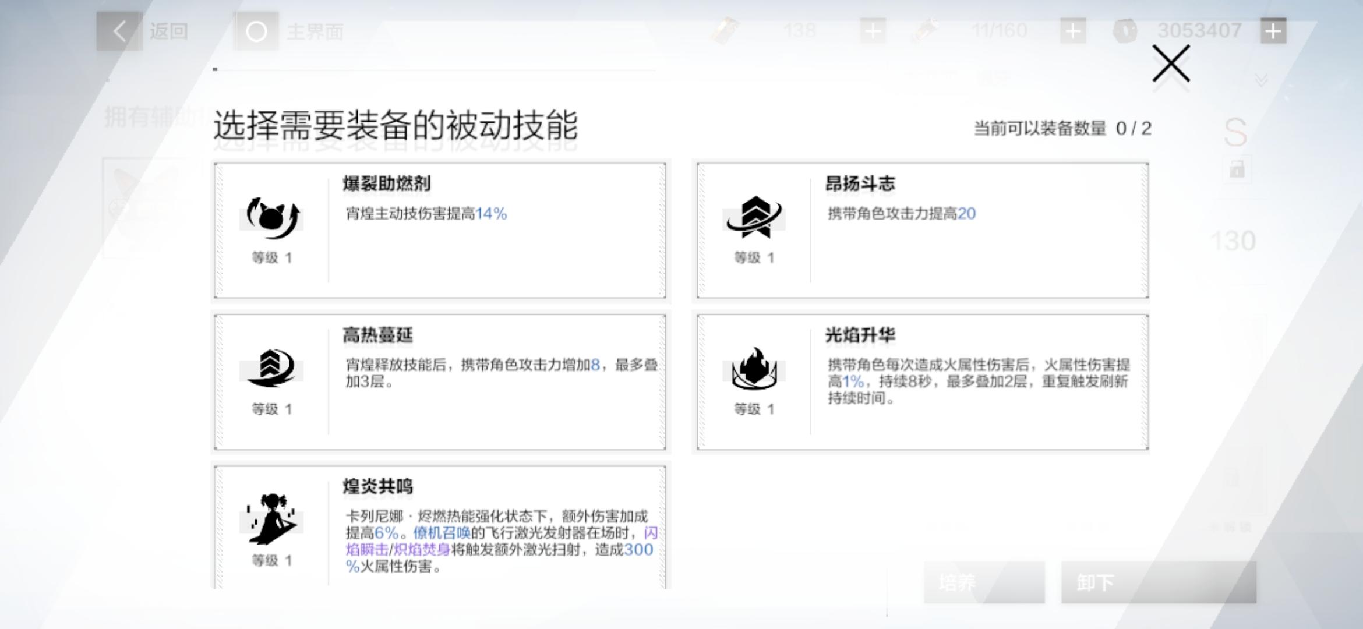Image resolution: width=1363 pixels, height=629 pixels.
Task: Click the 僚机召唤 link in 煌炎共鸣 description
Action: (x=442, y=533)
